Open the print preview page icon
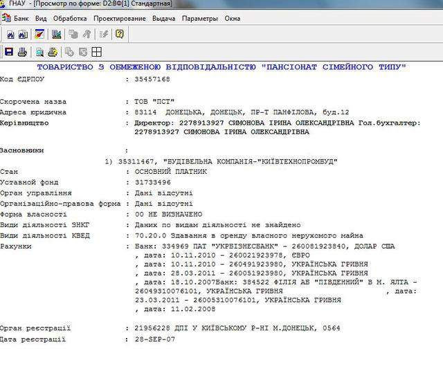The width and height of the screenshot is (443, 365). [x=39, y=51]
